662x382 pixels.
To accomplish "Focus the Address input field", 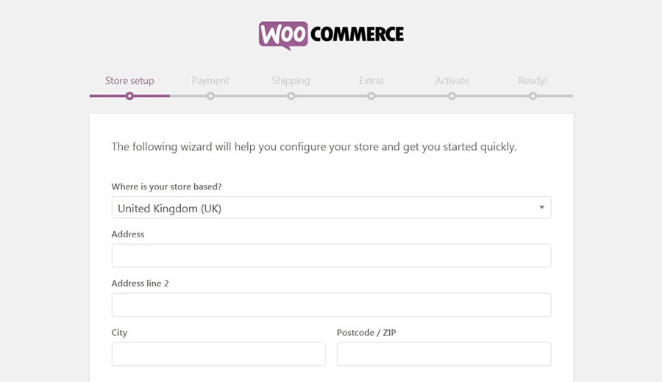I will point(332,256).
